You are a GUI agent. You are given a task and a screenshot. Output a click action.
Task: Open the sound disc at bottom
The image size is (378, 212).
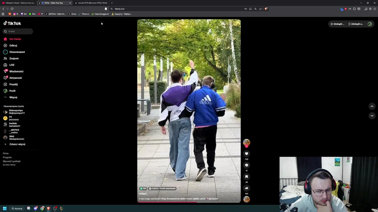click(x=247, y=199)
